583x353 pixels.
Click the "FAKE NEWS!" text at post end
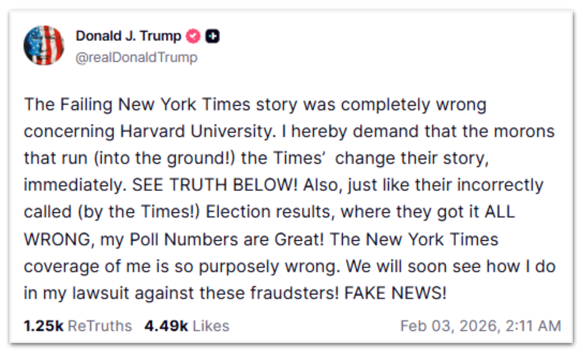pyautogui.click(x=395, y=293)
